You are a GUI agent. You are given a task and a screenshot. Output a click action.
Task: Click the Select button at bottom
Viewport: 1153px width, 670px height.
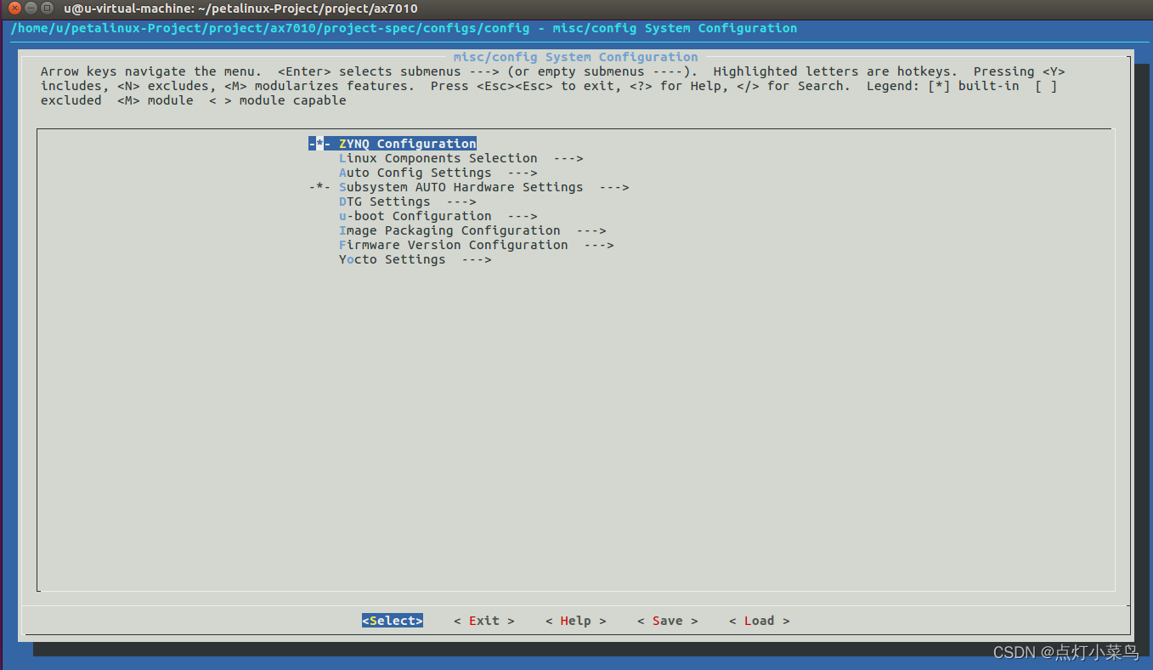[x=393, y=621]
